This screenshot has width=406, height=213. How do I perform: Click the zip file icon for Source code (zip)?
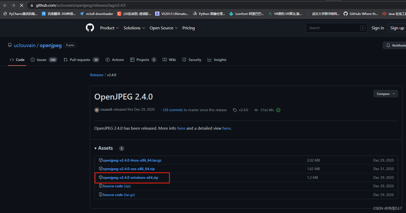pyautogui.click(x=101, y=186)
